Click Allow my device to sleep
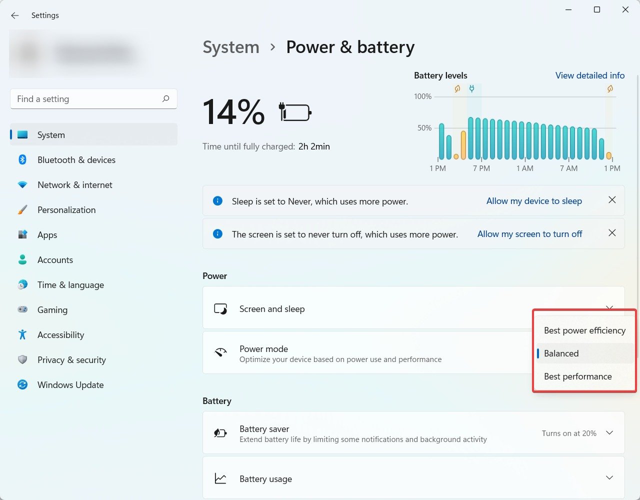 (x=534, y=201)
